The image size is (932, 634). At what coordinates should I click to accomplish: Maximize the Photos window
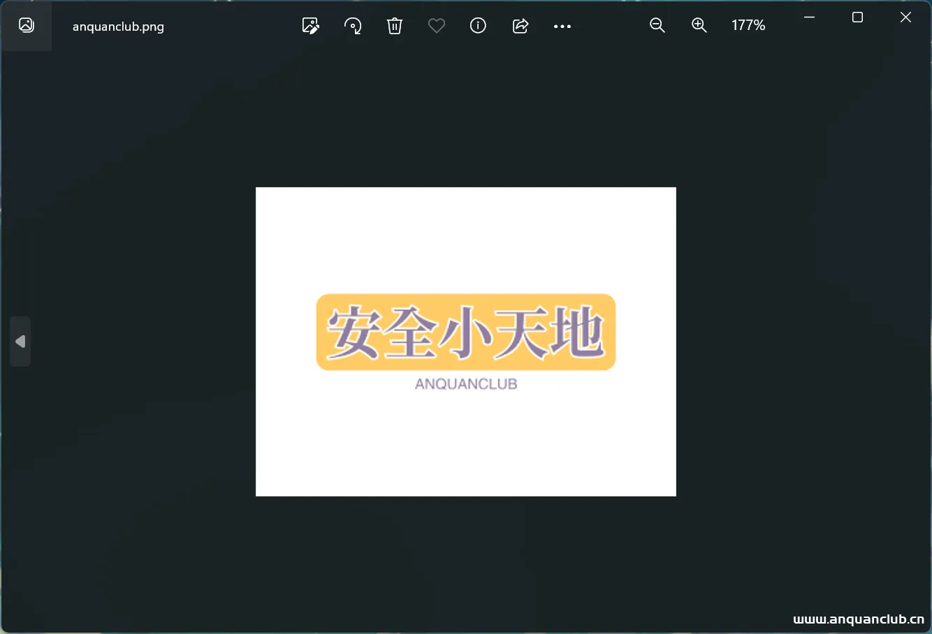coord(858,17)
